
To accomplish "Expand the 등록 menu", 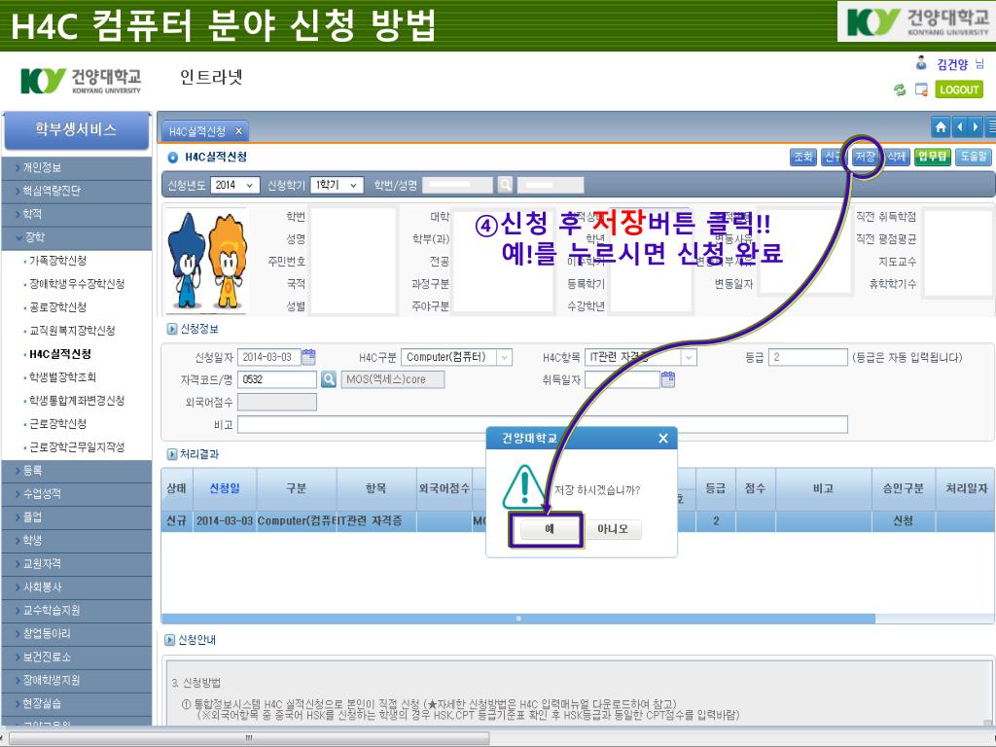I will [76, 470].
